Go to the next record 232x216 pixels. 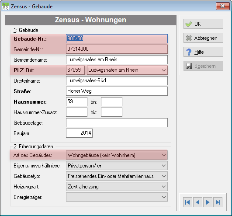208,202
